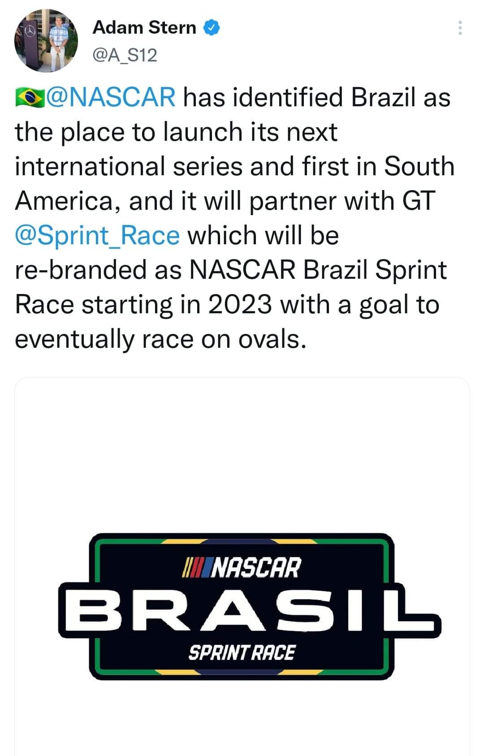Click the colored NASCAR stripes in logo
The height and width of the screenshot is (756, 484).
[x=196, y=568]
